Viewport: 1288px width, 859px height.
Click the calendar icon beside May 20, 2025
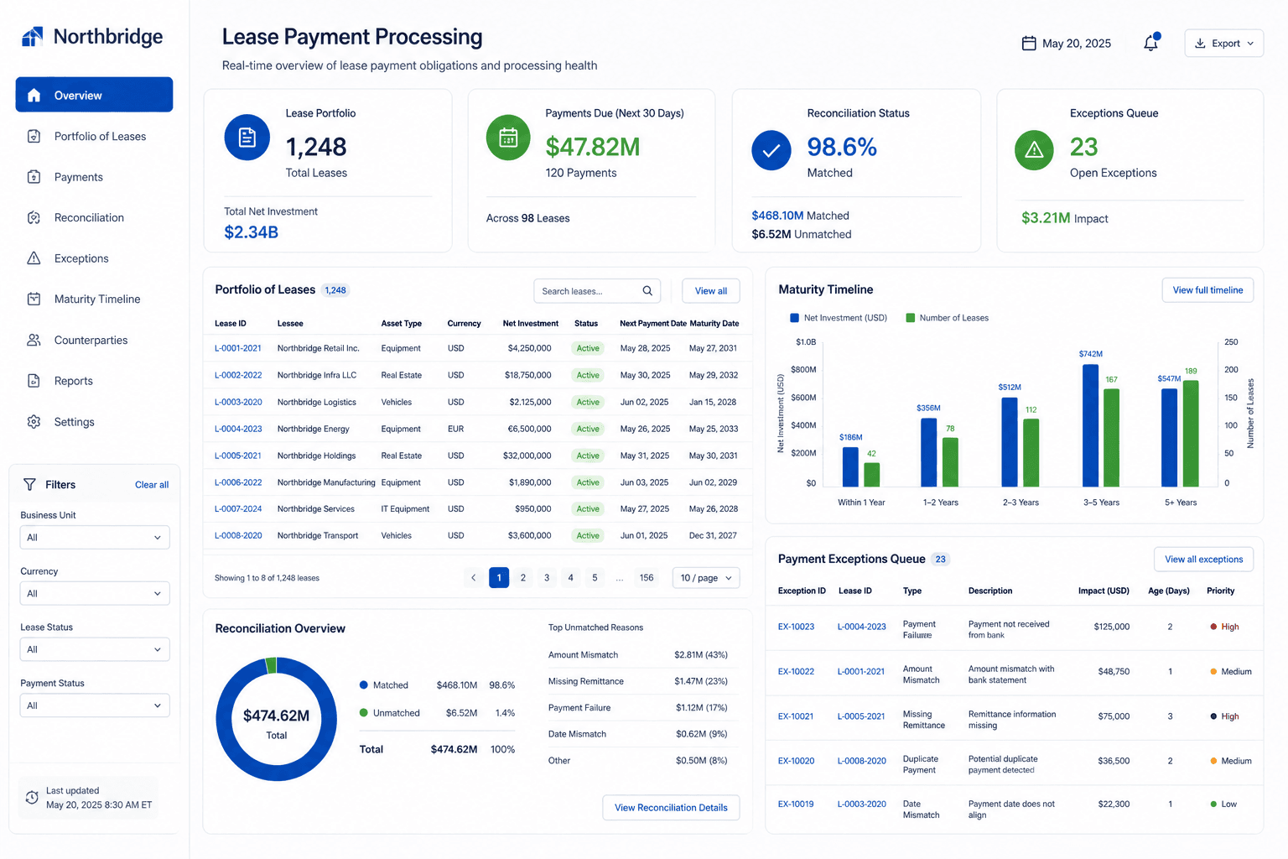pos(1029,44)
